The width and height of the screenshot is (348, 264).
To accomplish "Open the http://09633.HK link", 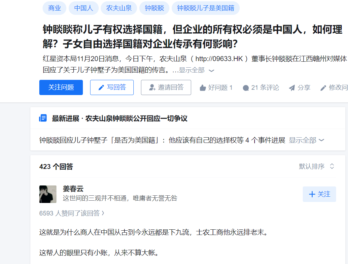I will pos(219,59).
